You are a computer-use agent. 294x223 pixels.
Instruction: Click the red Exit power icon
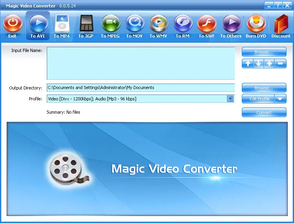(x=13, y=23)
